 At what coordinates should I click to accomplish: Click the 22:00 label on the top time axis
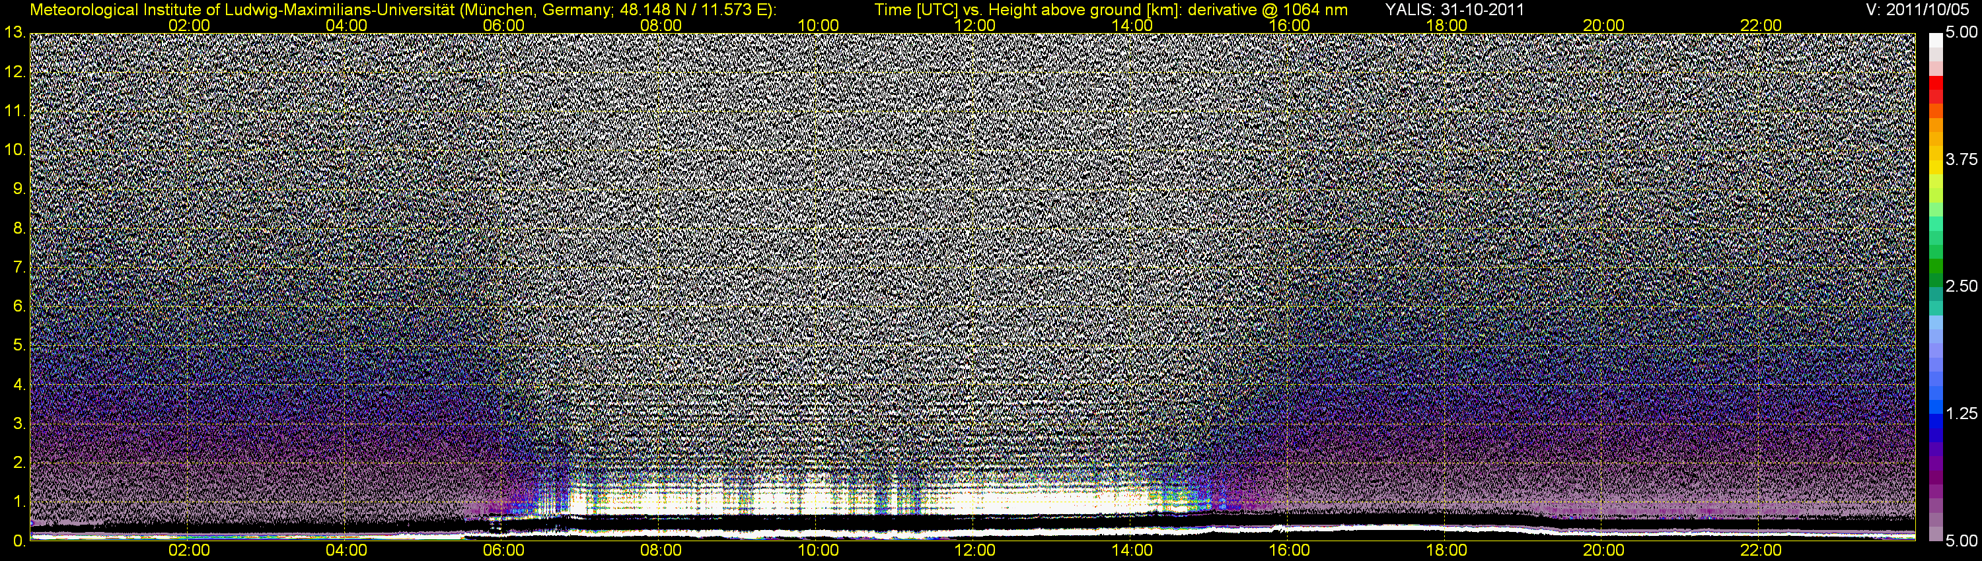coord(1761,25)
